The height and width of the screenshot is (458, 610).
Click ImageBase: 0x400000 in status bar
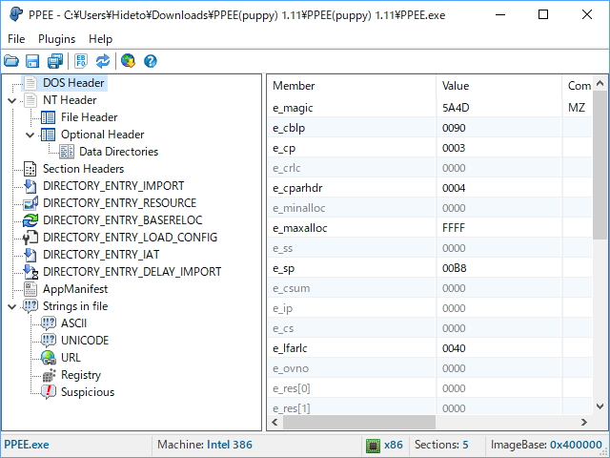[x=546, y=445]
